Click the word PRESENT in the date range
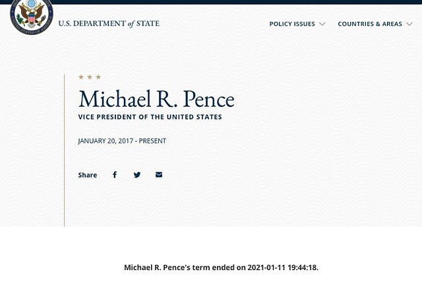The image size is (422, 293). click(x=152, y=141)
